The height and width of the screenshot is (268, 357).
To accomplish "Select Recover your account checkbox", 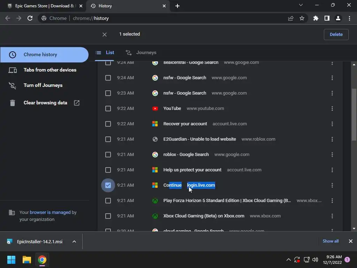I will 108,124.
